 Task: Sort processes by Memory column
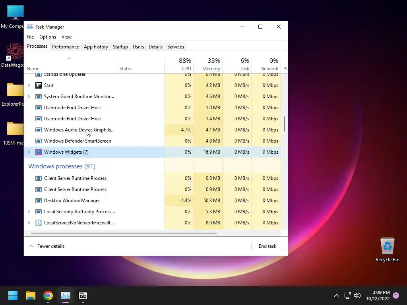click(208, 65)
